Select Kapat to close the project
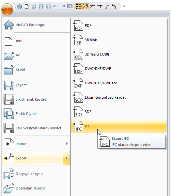Image resolution: width=171 pixels, height=196 pixels. point(36,69)
